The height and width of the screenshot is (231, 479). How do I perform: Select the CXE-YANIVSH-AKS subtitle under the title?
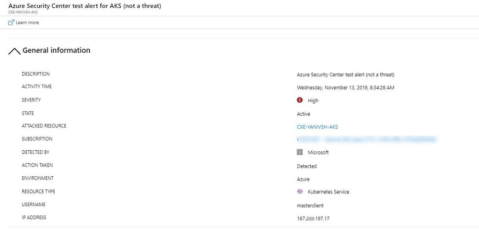click(23, 12)
